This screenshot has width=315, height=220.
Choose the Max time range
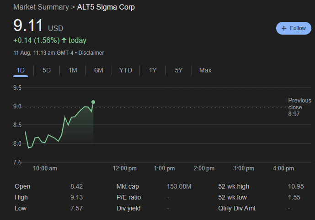click(205, 70)
